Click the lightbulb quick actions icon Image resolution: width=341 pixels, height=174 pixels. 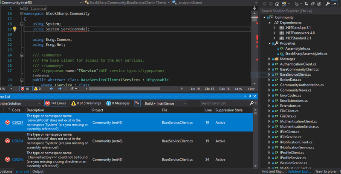[x=14, y=29]
